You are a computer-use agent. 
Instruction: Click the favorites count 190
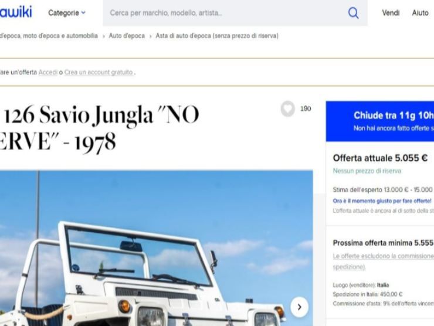click(306, 108)
